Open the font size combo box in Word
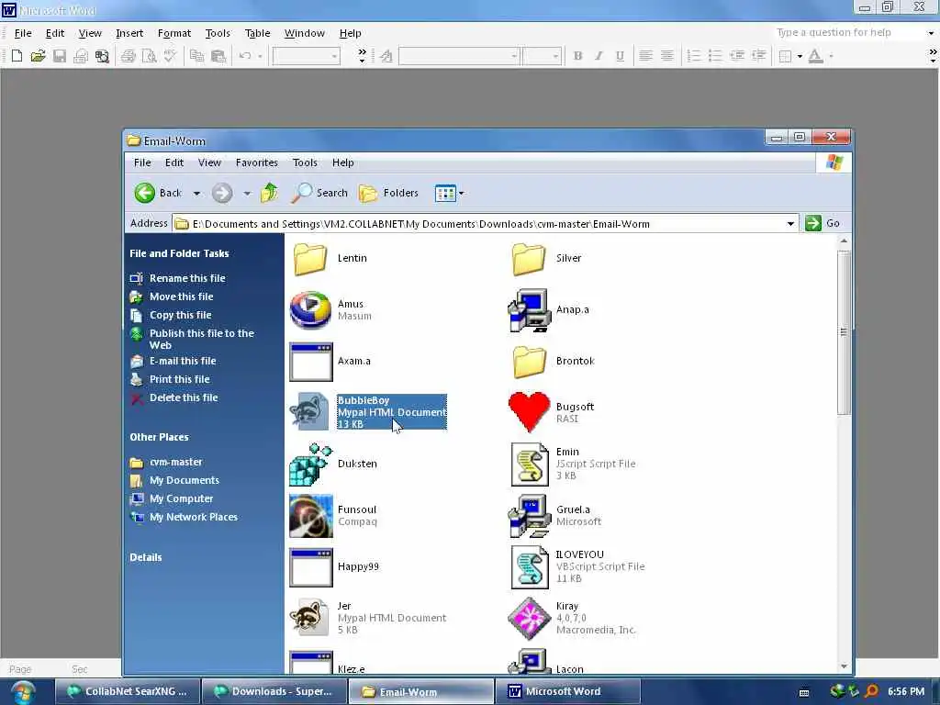Viewport: 940px width, 705px height. tap(542, 56)
